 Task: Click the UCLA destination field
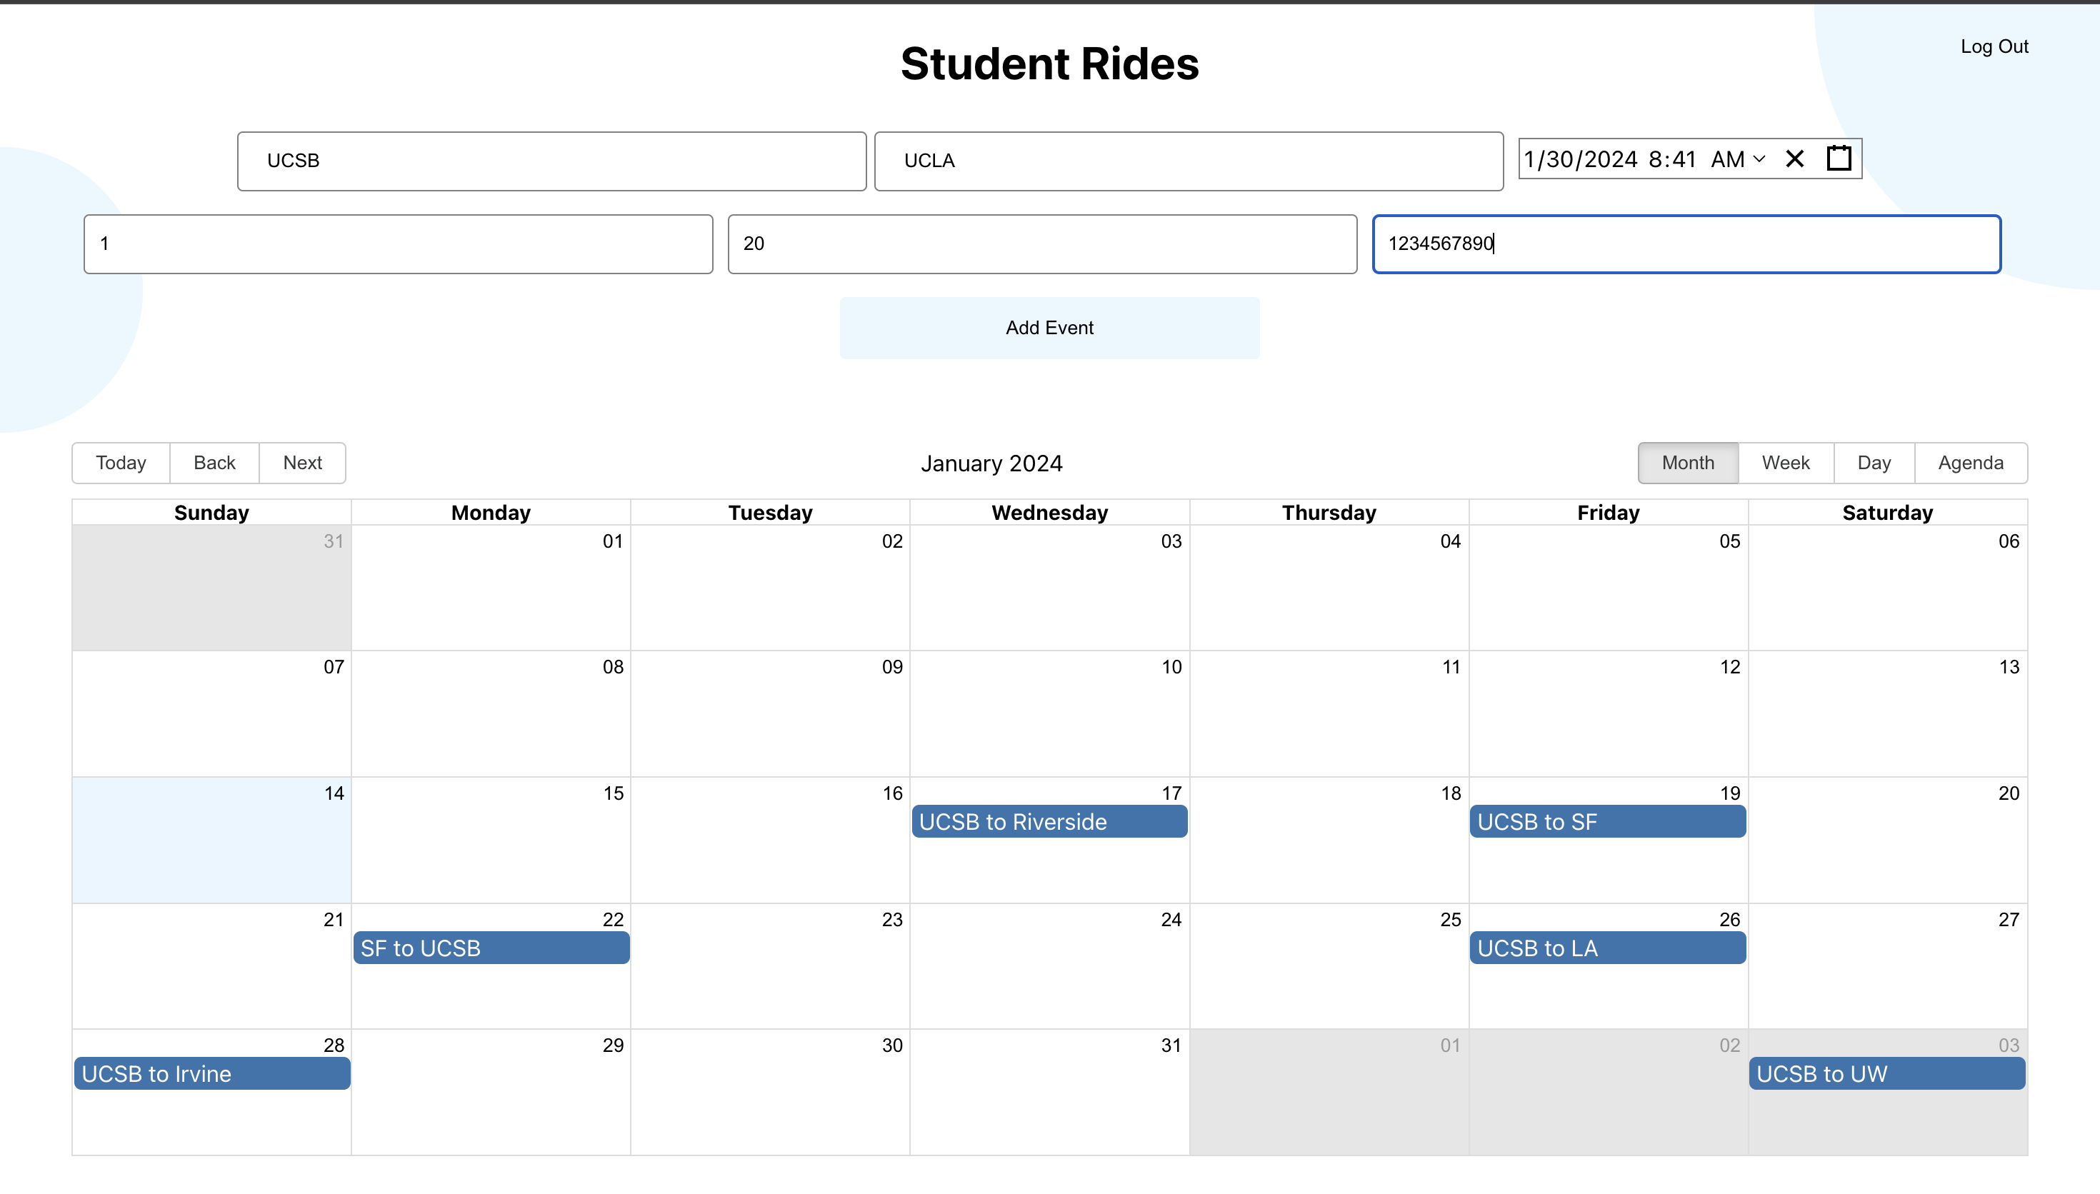coord(1188,161)
